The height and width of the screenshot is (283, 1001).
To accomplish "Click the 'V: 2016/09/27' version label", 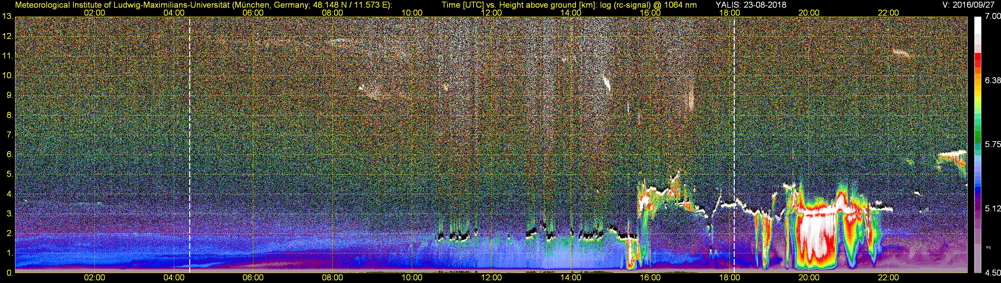I will 968,5.
